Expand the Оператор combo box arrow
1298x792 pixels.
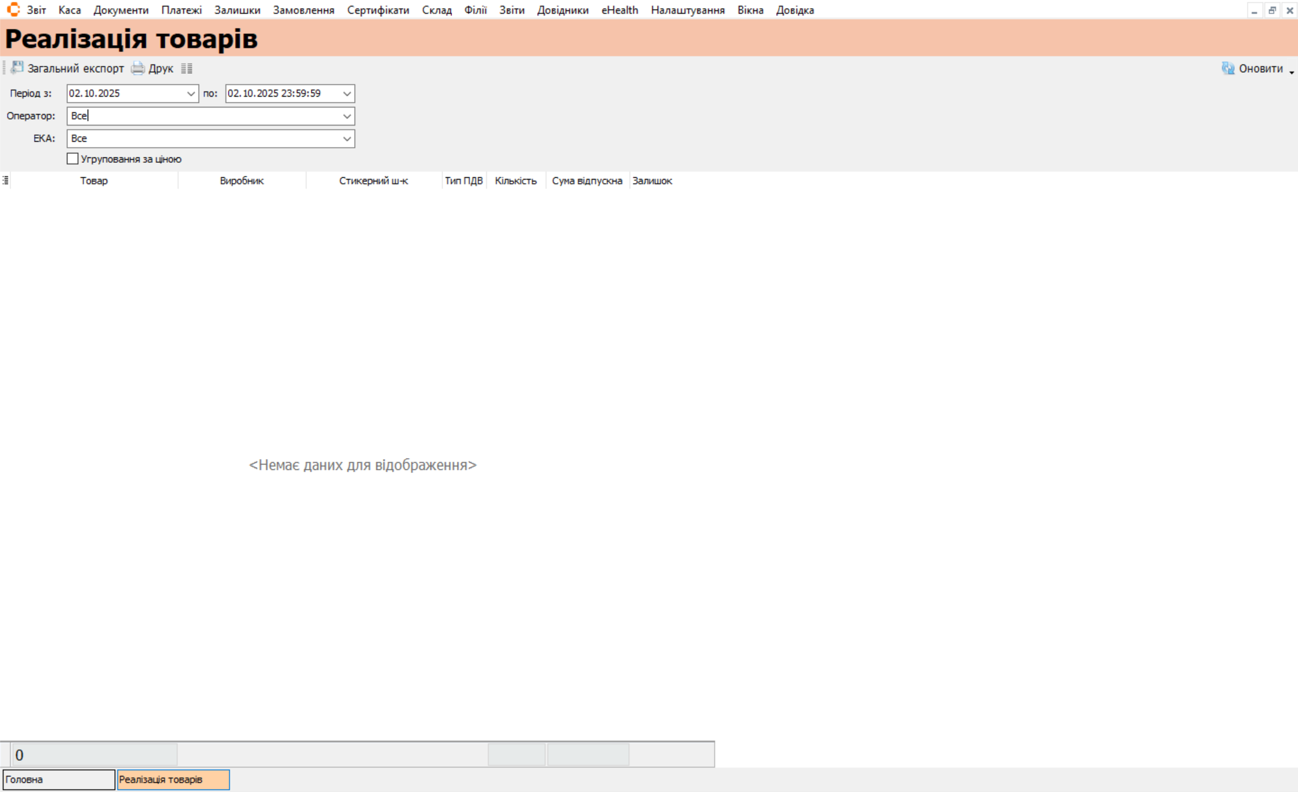tap(347, 116)
